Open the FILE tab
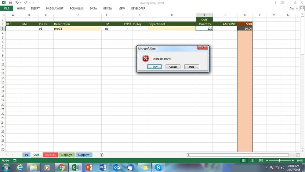305x172 pixels. (x=7, y=8)
